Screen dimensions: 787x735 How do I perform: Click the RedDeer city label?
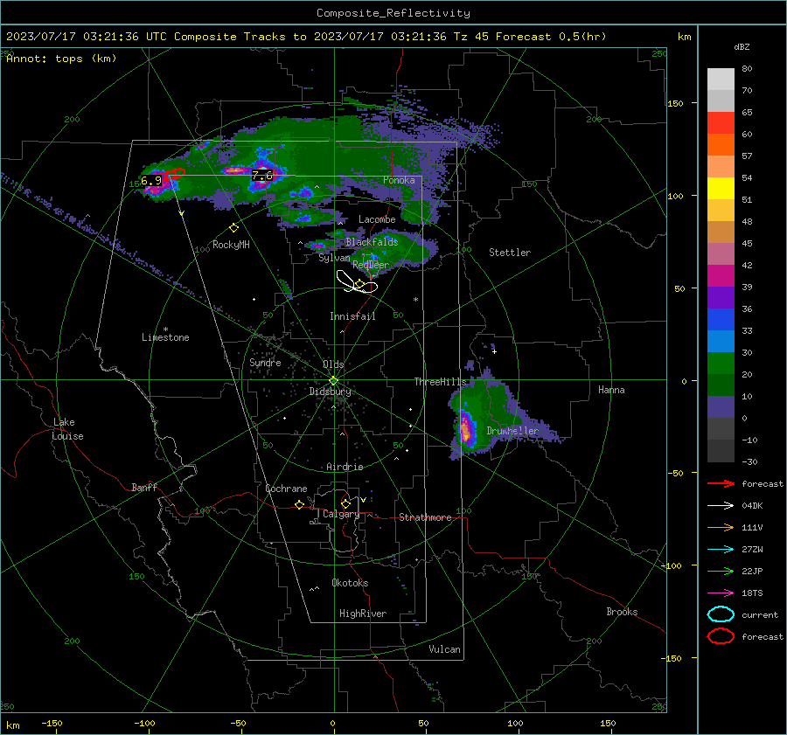point(371,265)
